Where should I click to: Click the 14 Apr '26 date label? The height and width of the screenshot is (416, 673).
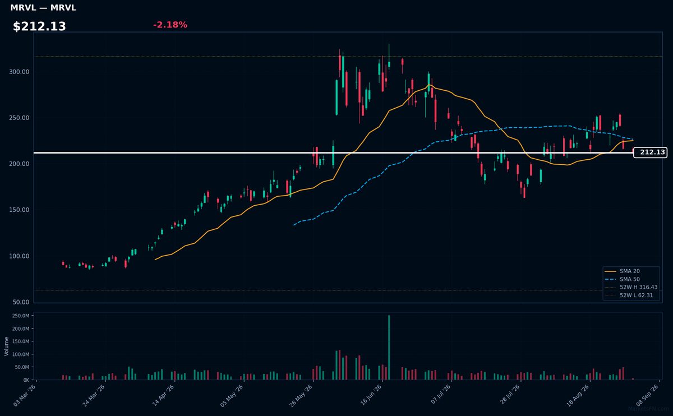click(x=164, y=395)
